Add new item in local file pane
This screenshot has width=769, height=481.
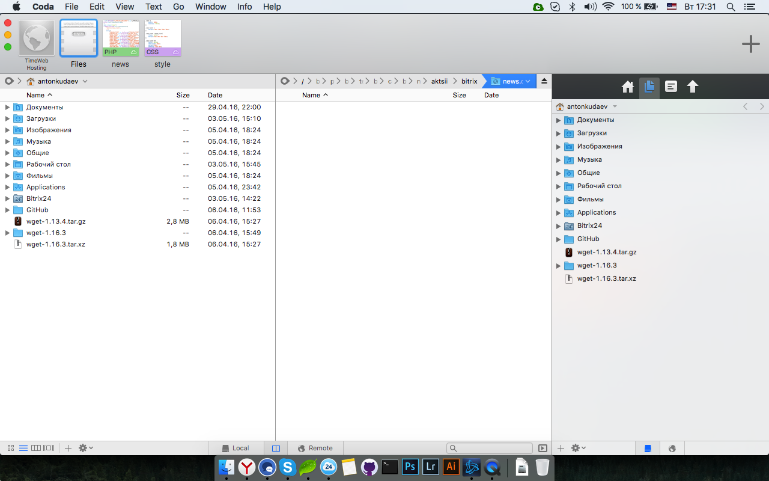(68, 448)
